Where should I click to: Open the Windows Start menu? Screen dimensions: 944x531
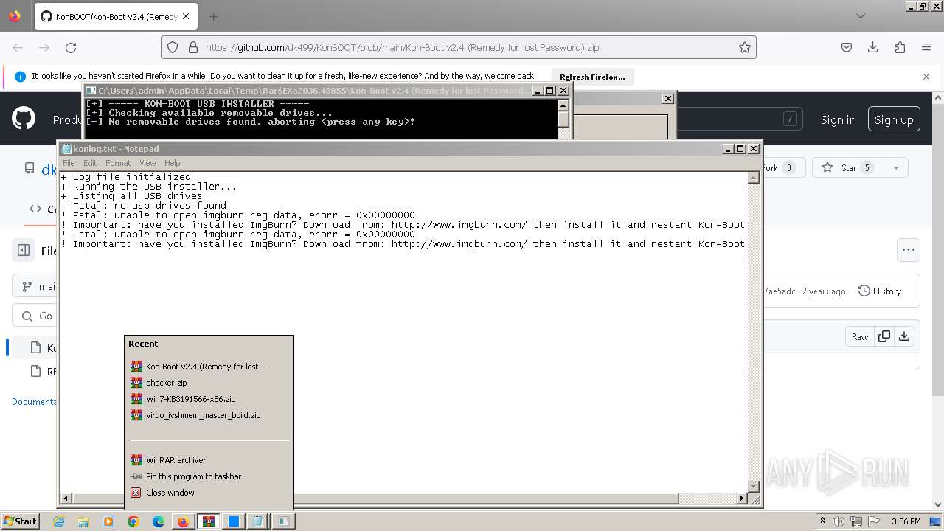[20, 521]
